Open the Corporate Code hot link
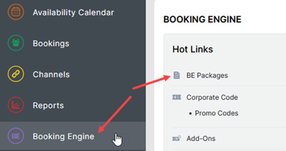286x151 pixels. click(x=212, y=97)
